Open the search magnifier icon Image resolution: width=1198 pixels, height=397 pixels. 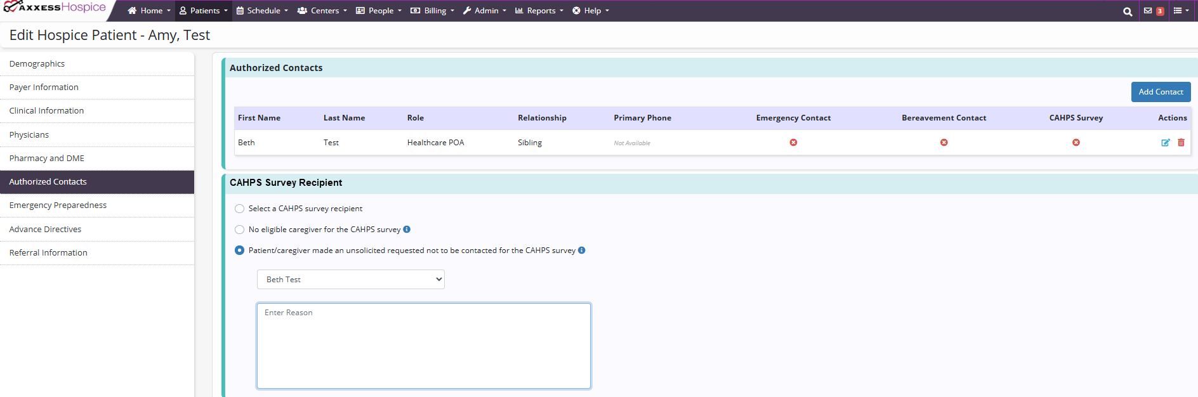pos(1127,11)
